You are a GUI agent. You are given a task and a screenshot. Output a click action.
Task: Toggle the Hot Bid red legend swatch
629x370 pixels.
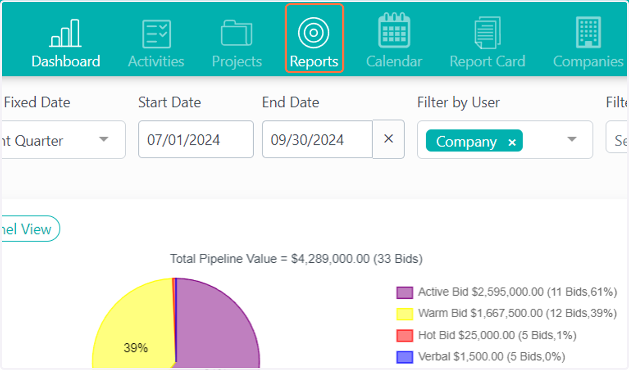[405, 335]
